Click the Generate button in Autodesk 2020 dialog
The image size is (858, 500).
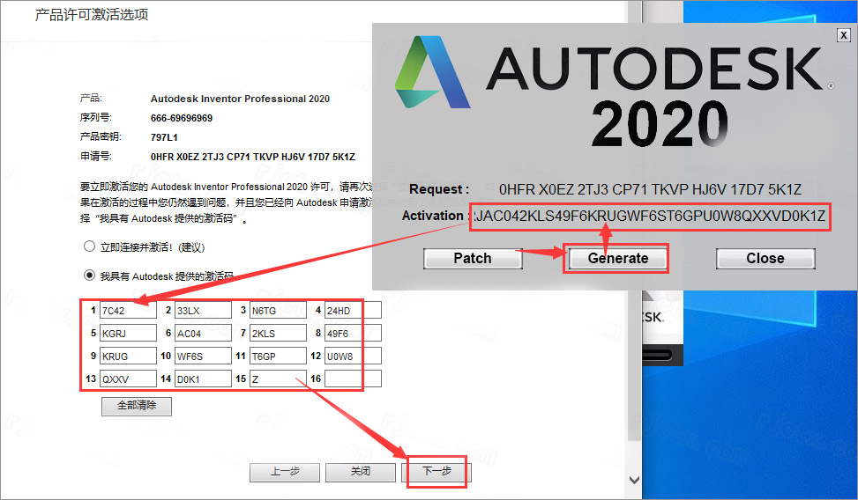click(x=618, y=259)
